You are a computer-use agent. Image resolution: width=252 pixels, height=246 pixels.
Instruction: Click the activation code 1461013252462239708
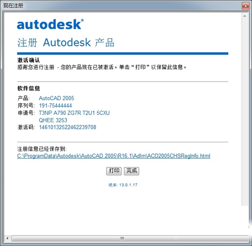click(x=67, y=127)
